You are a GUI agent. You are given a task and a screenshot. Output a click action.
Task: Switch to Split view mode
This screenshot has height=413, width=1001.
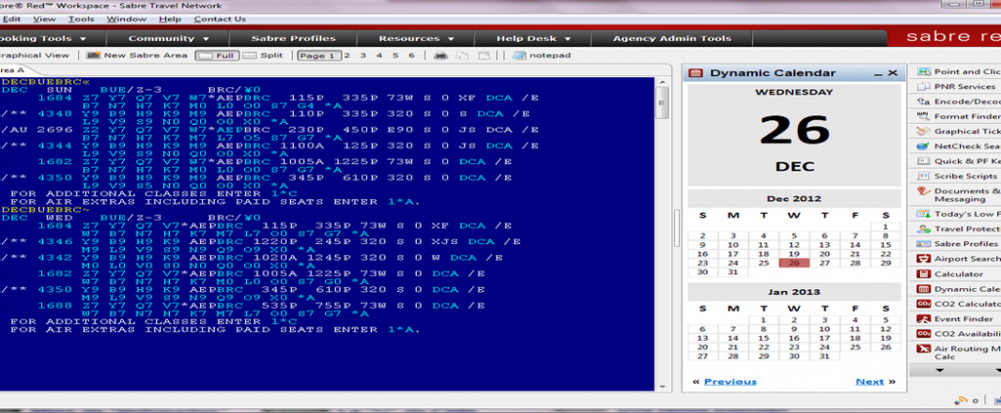coord(263,55)
